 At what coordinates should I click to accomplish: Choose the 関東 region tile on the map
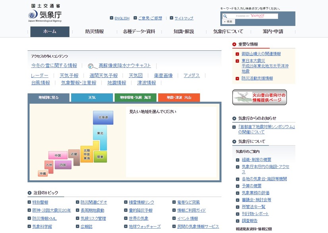pyautogui.click(x=100, y=157)
